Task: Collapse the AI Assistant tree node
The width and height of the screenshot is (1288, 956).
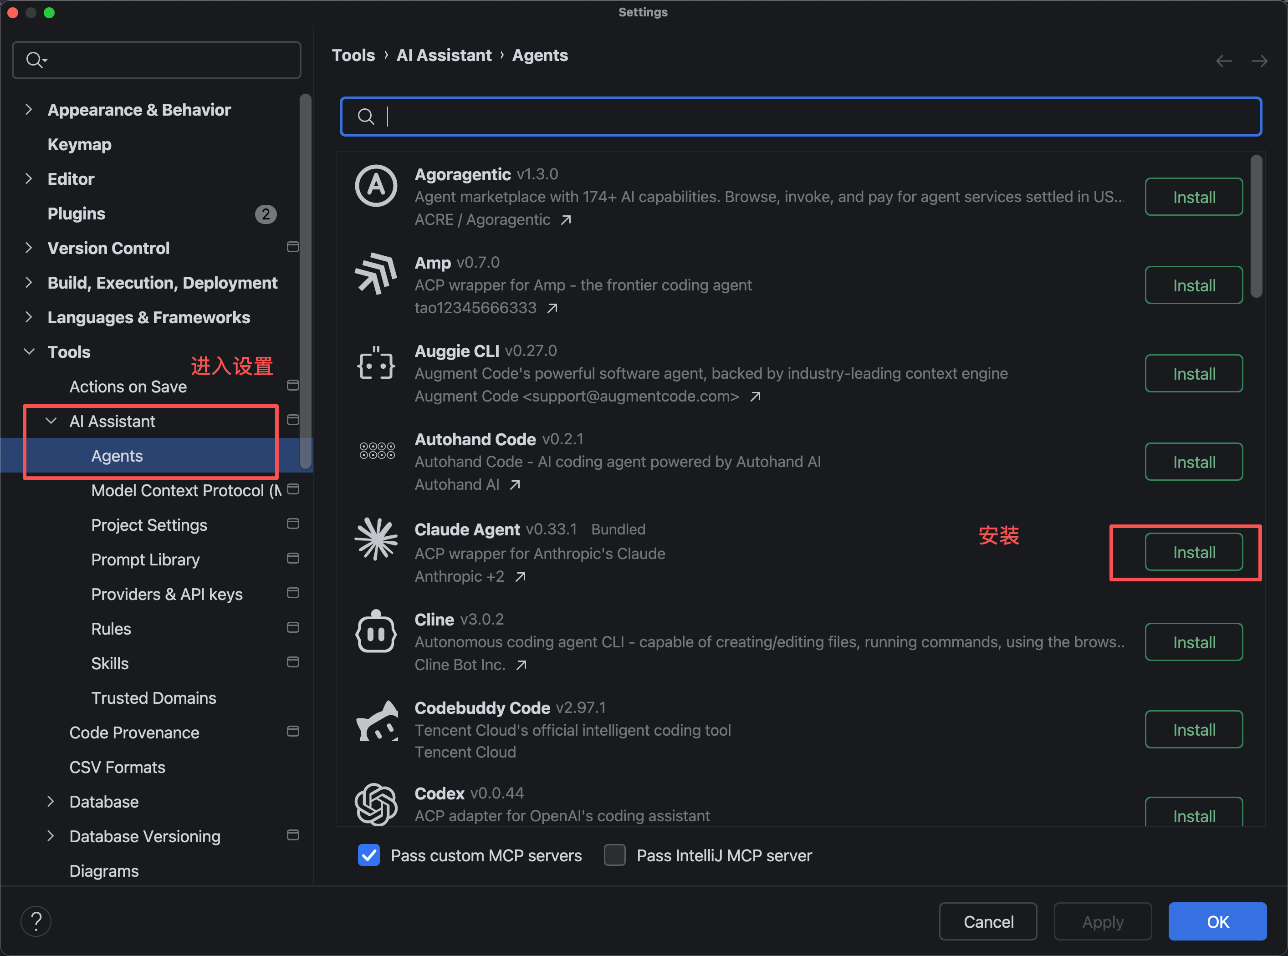Action: pyautogui.click(x=51, y=421)
